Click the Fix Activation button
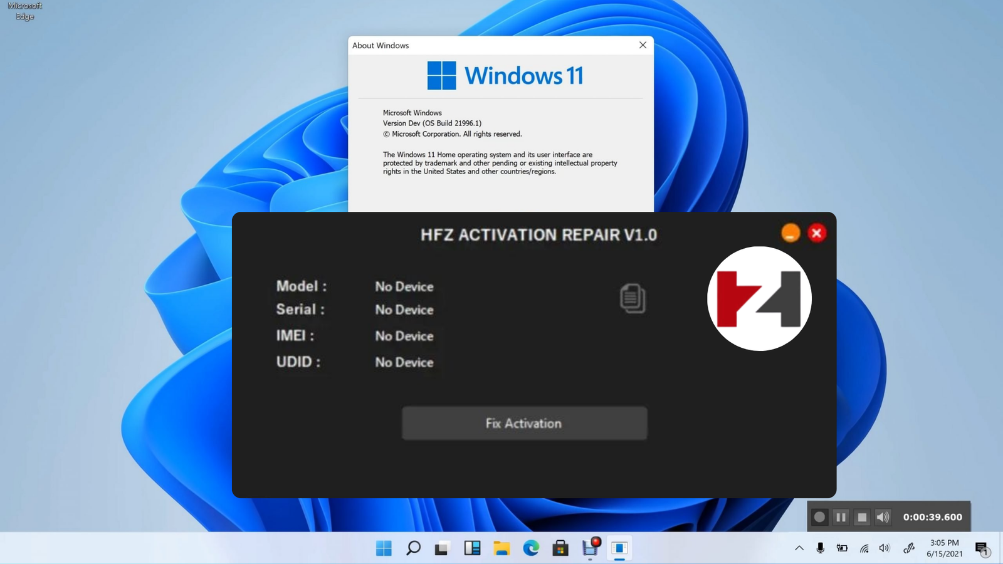1003x564 pixels. [x=524, y=423]
